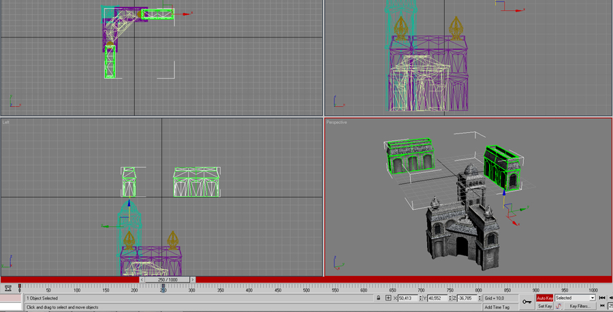Activate the Left viewport label

pos(6,123)
